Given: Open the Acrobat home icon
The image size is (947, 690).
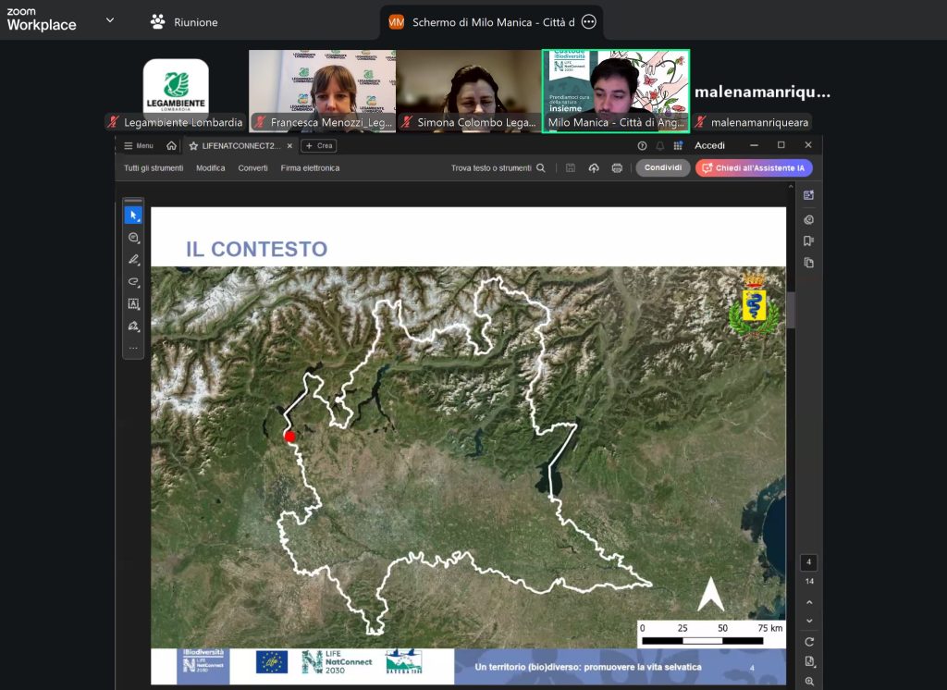Looking at the screenshot, I should [171, 146].
